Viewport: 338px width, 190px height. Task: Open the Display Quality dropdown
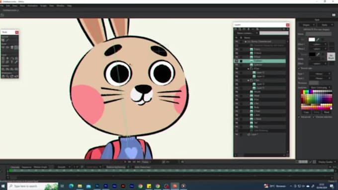[327, 162]
